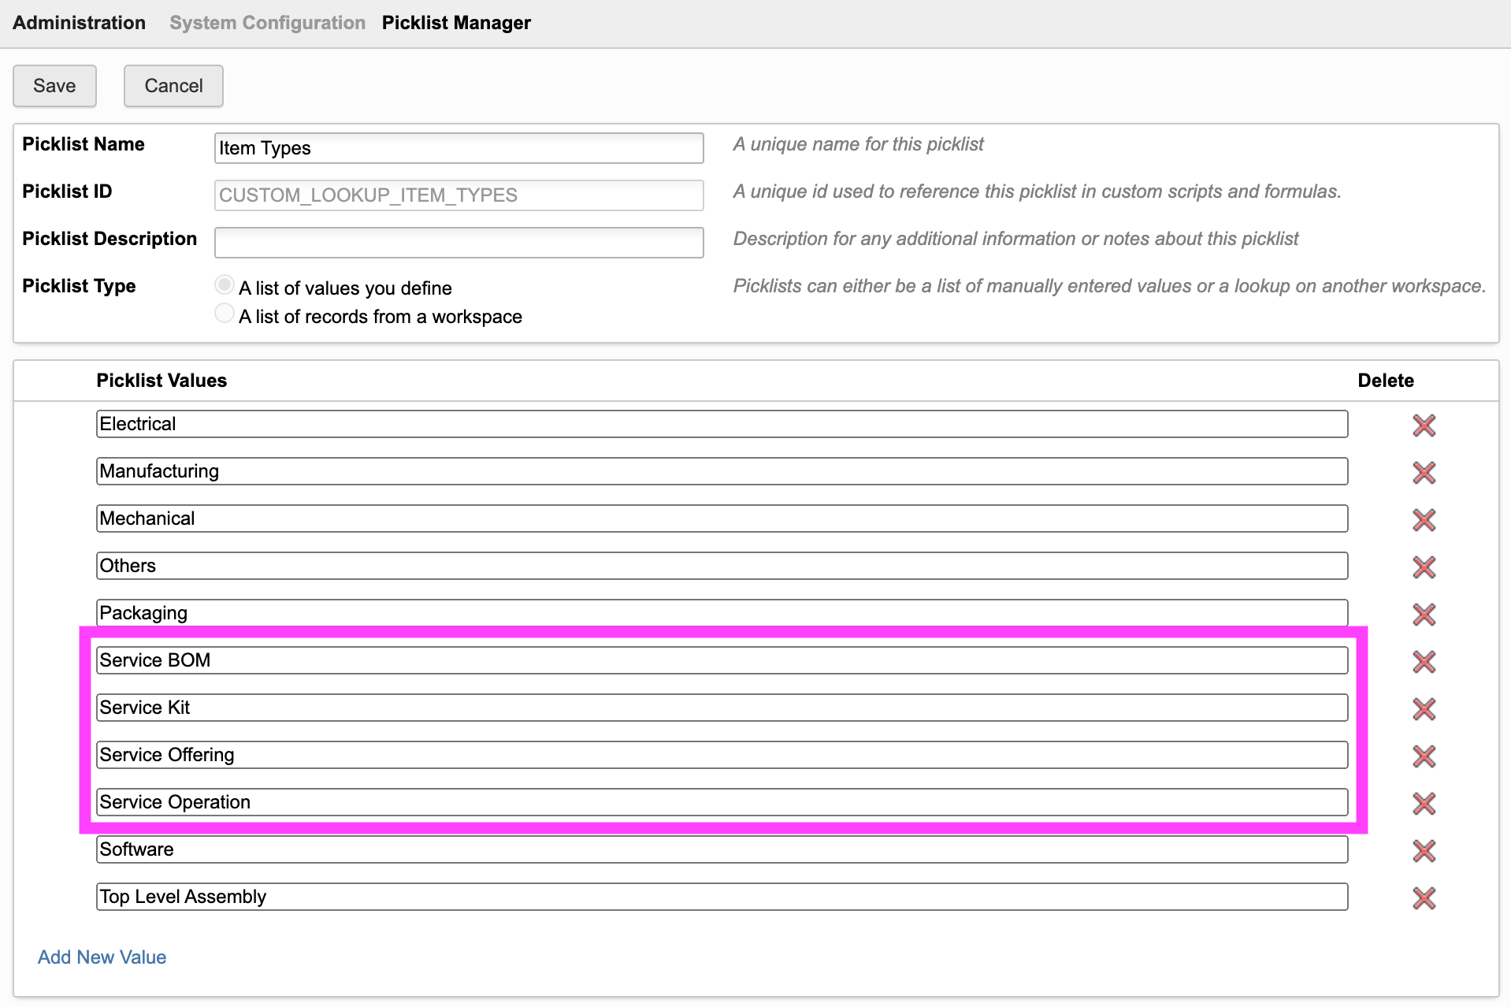Click into the Picklist Description field
The width and height of the screenshot is (1511, 1007).
(458, 243)
